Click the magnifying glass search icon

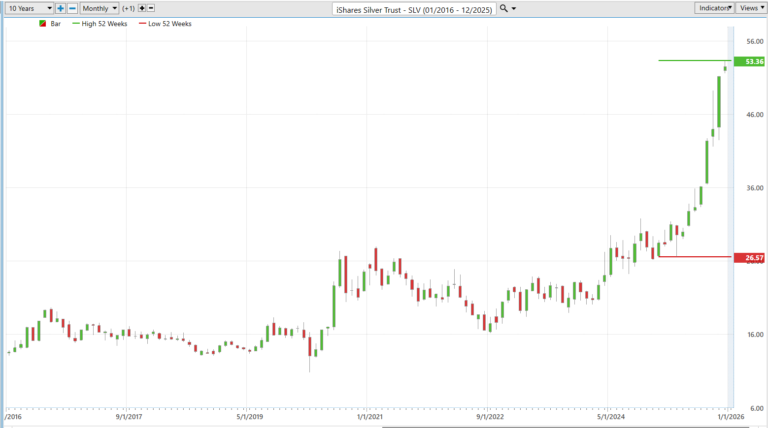click(503, 8)
